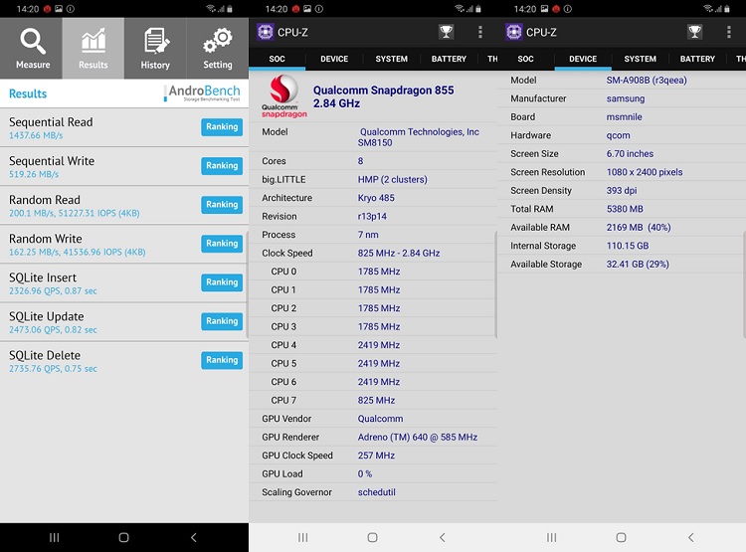
Task: Tap home button in middle CPU-Z screen
Action: click(373, 538)
